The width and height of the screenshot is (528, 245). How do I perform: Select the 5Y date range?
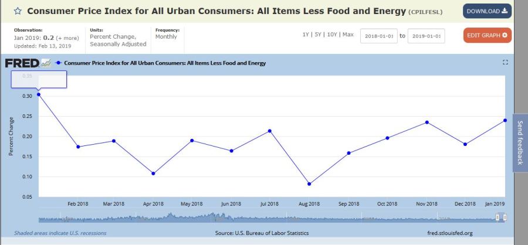(x=317, y=35)
